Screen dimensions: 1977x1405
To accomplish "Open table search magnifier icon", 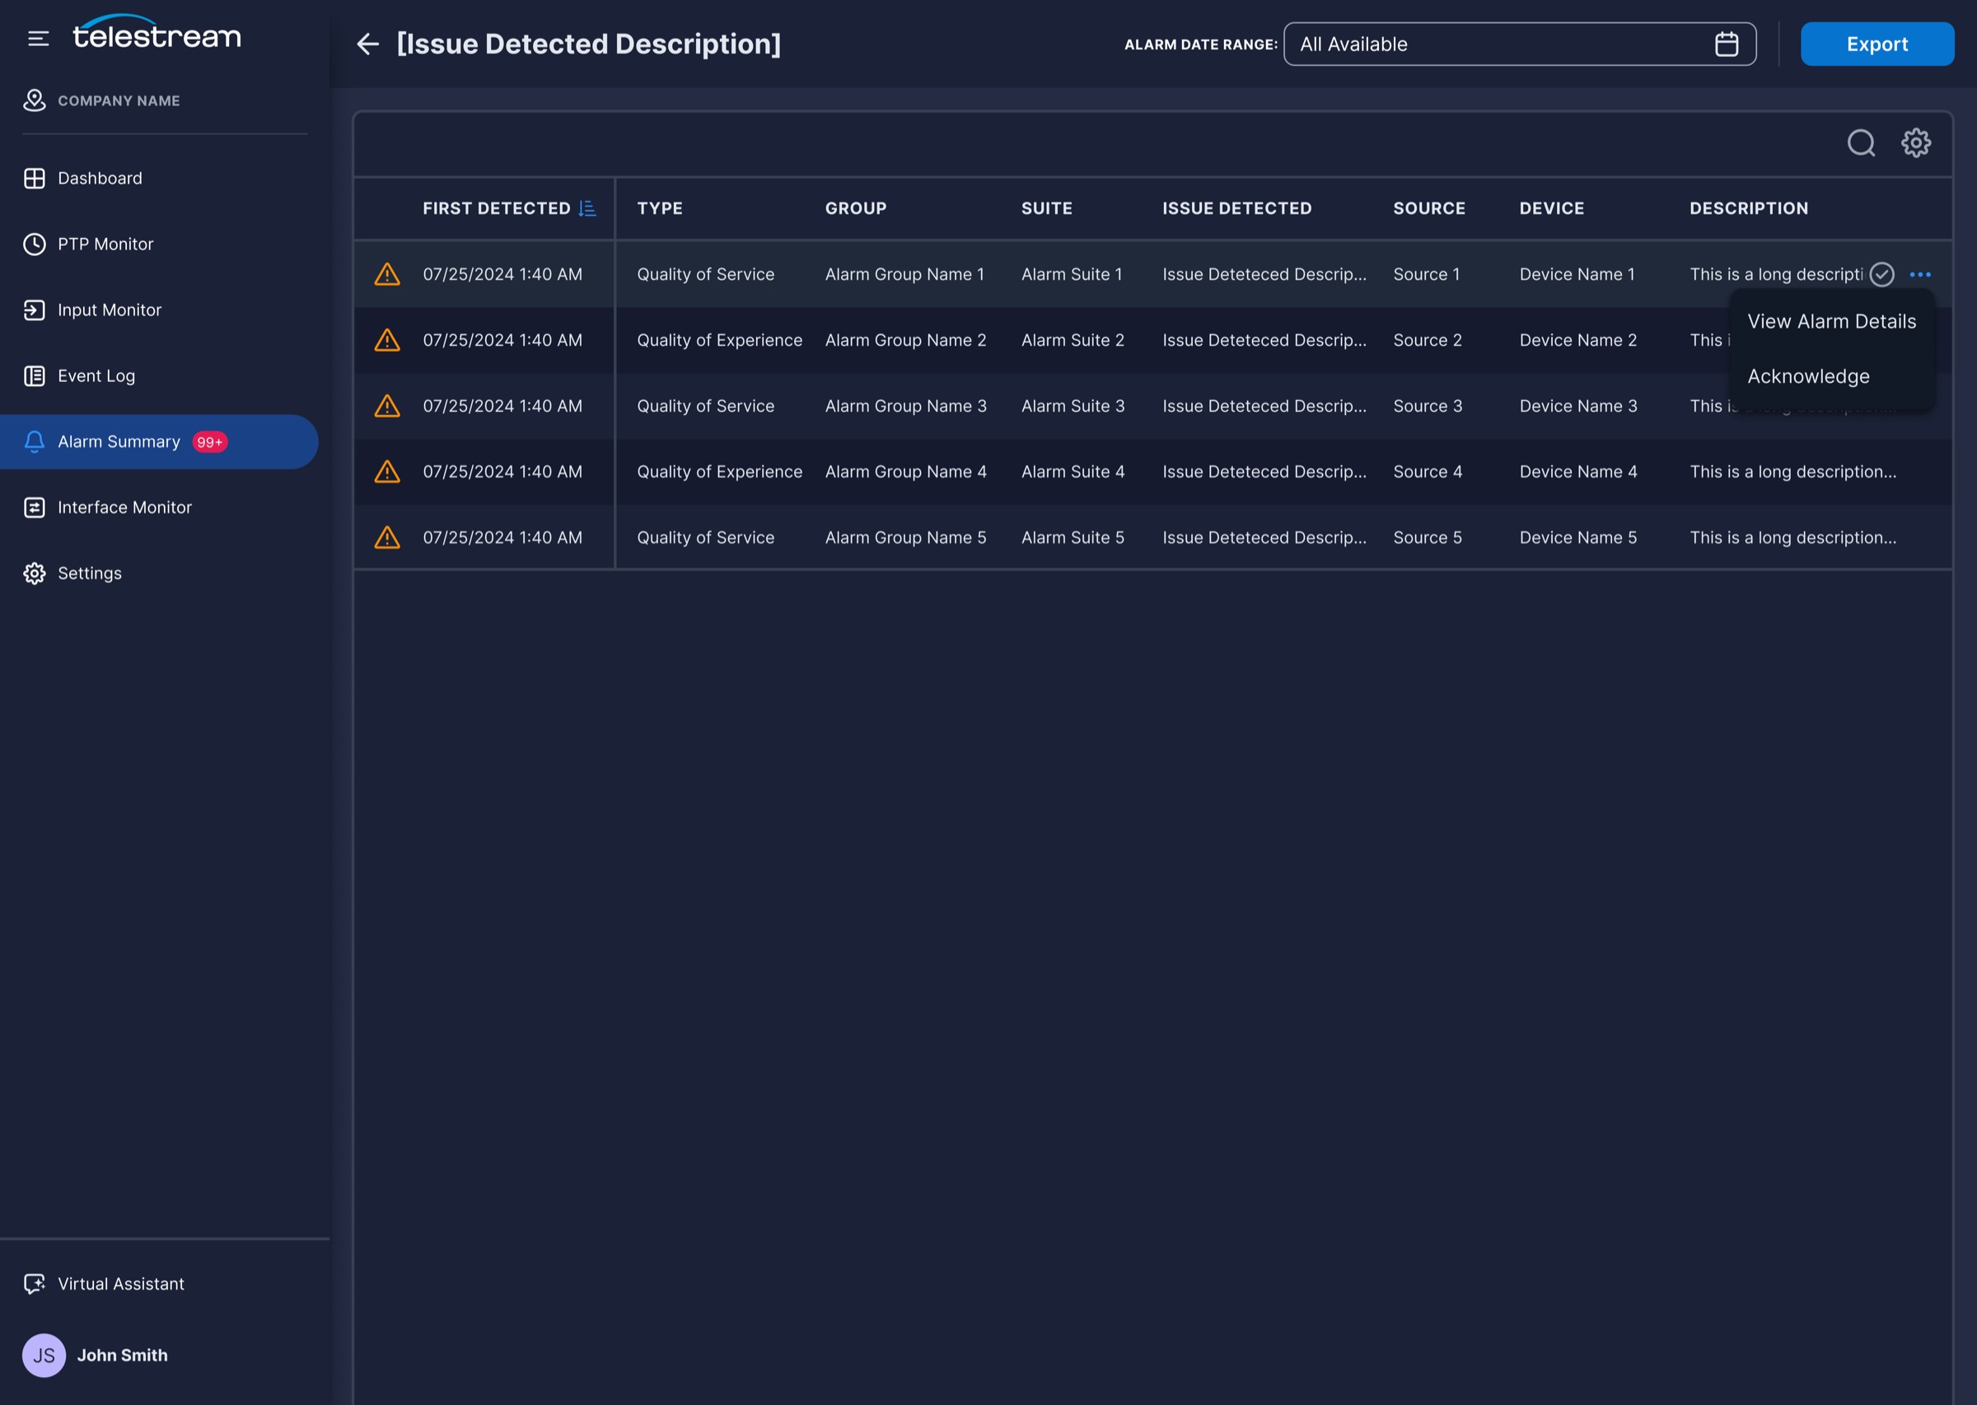I will 1861,142.
